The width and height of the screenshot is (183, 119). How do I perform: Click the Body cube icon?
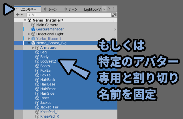(37, 57)
